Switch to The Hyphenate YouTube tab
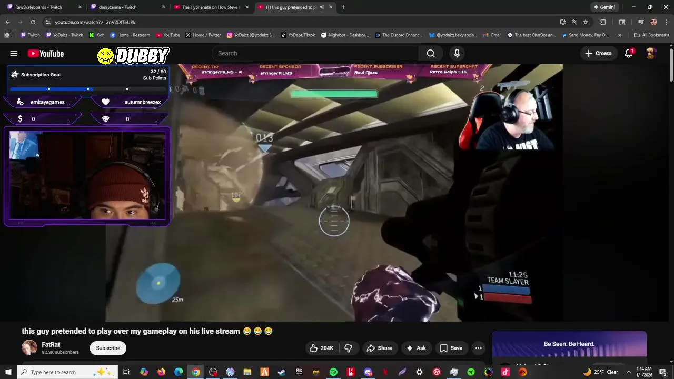This screenshot has height=379, width=674. click(x=211, y=7)
